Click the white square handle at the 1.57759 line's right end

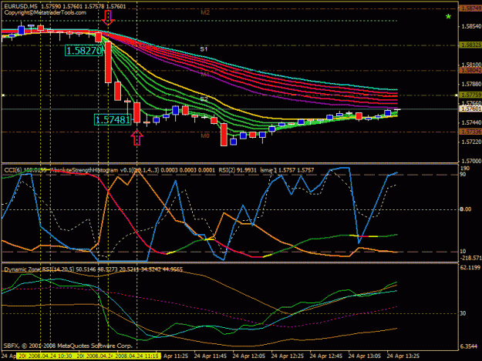pos(457,95)
